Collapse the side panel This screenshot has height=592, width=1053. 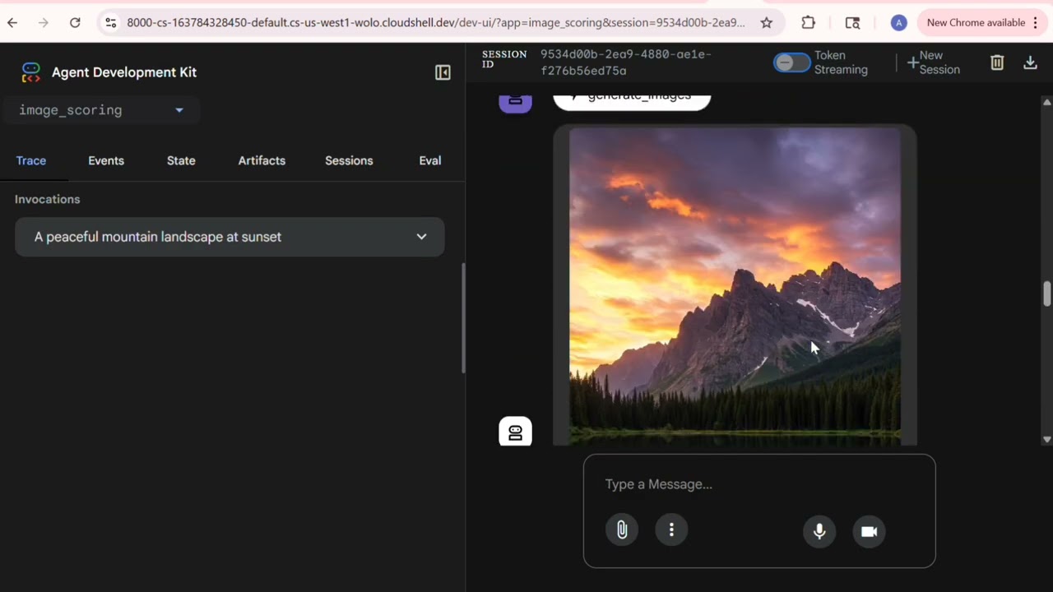[443, 72]
